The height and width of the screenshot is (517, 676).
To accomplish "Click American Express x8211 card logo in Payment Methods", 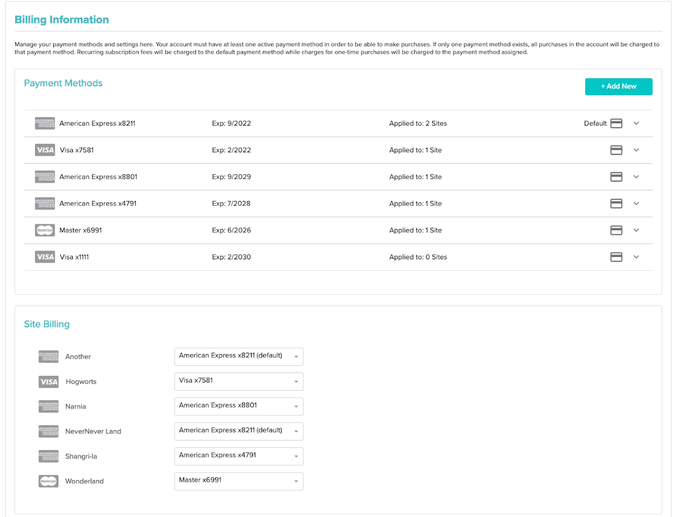I will point(45,123).
